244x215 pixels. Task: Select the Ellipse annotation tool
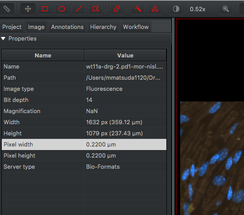[62, 9]
